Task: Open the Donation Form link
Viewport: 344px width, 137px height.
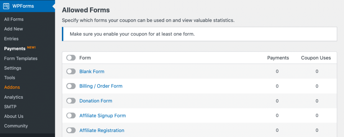Action: (x=96, y=101)
